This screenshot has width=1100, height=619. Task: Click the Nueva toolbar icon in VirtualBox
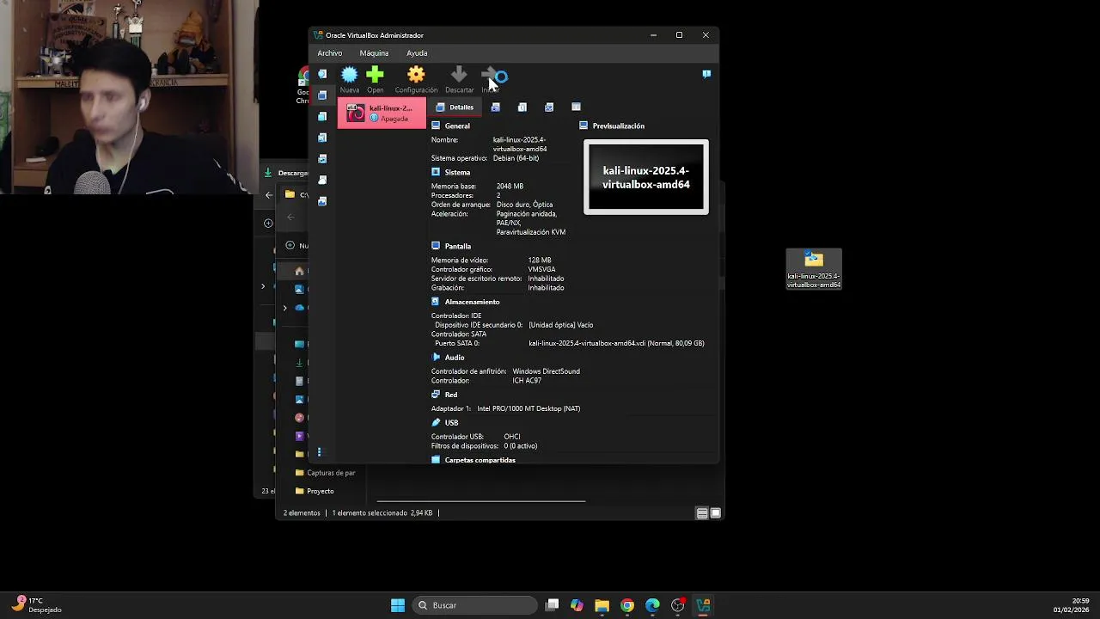click(x=350, y=75)
